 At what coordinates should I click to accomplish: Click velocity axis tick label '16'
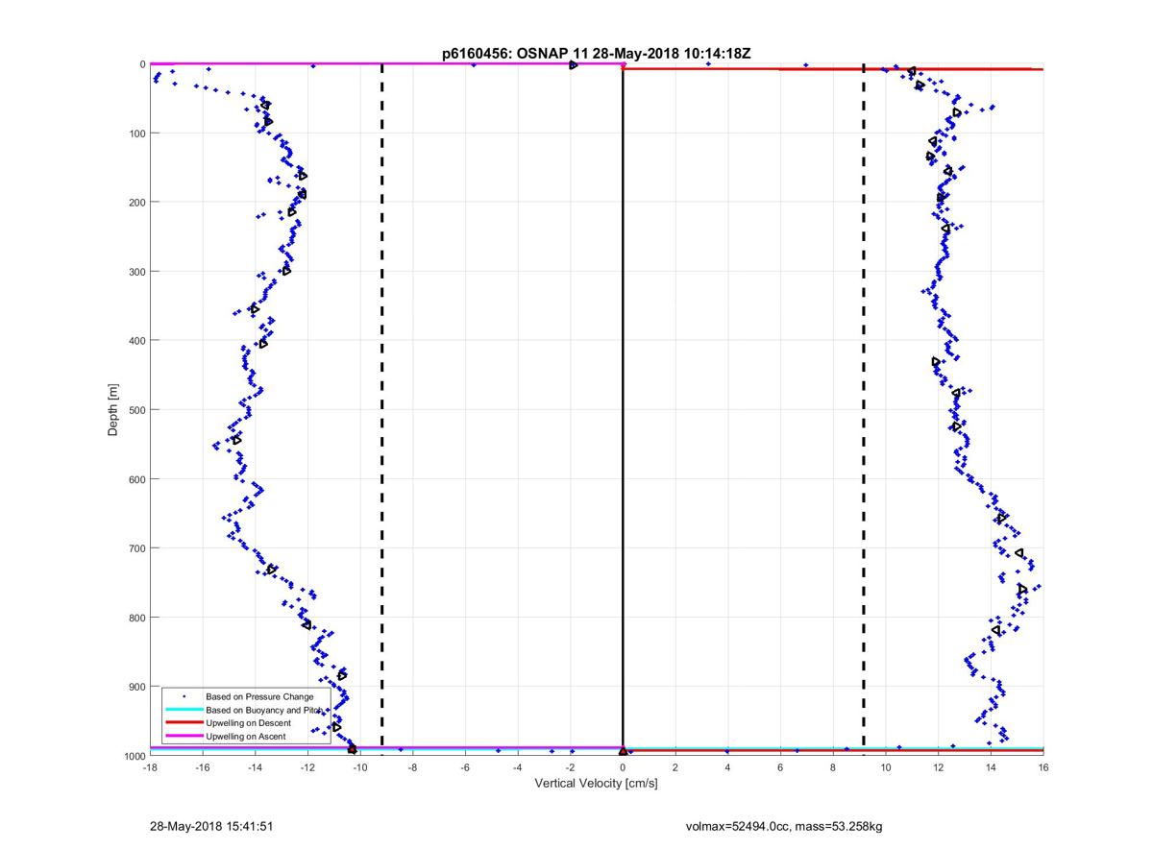coord(1043,768)
